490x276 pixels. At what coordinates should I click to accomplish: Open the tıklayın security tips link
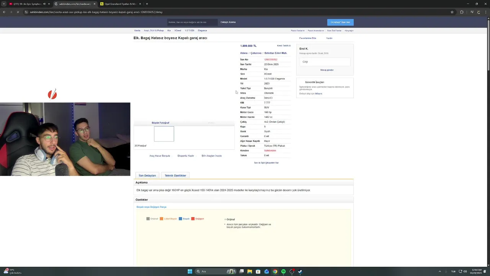[x=318, y=94]
